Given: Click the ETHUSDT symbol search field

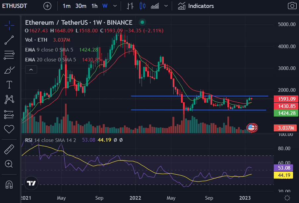Looking at the screenshot, I should pos(15,6).
